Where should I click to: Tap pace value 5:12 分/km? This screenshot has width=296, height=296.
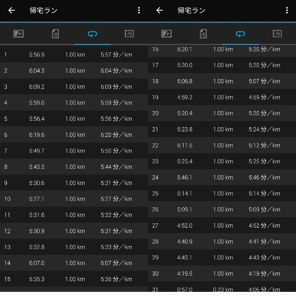pos(265,145)
